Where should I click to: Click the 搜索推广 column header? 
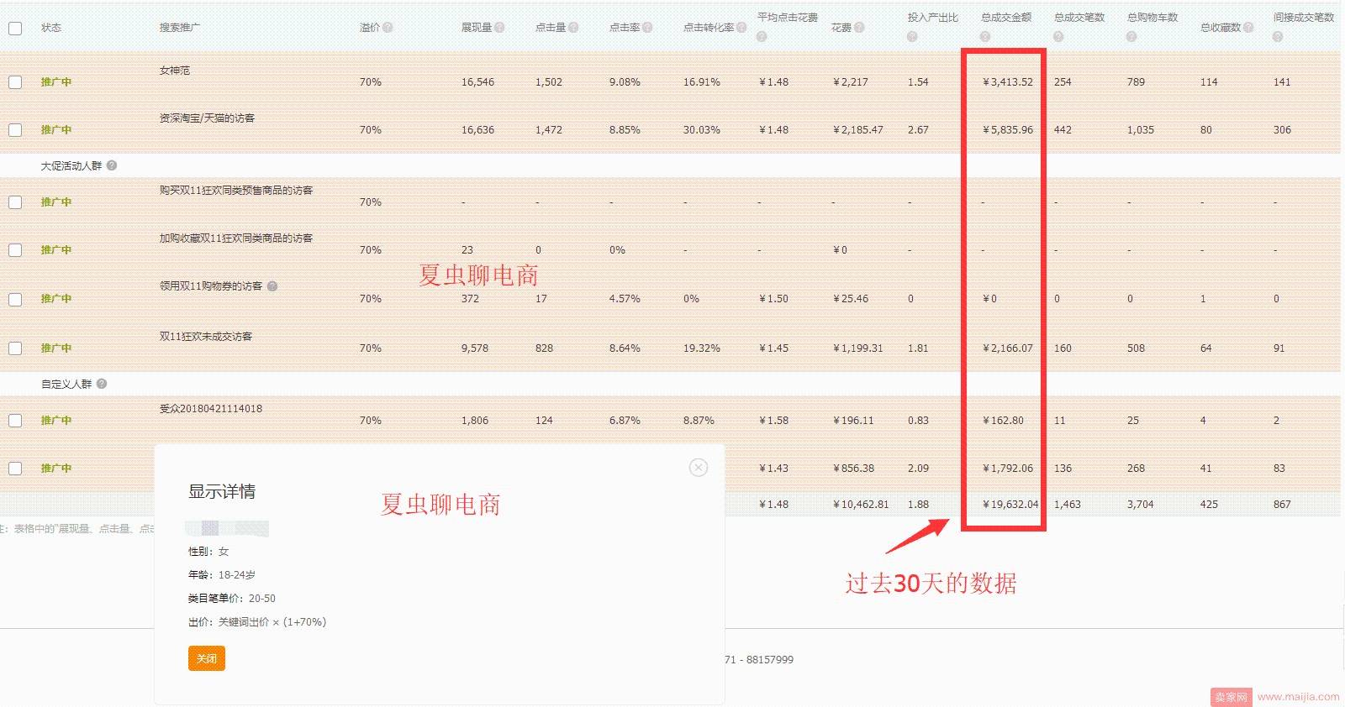coord(180,28)
